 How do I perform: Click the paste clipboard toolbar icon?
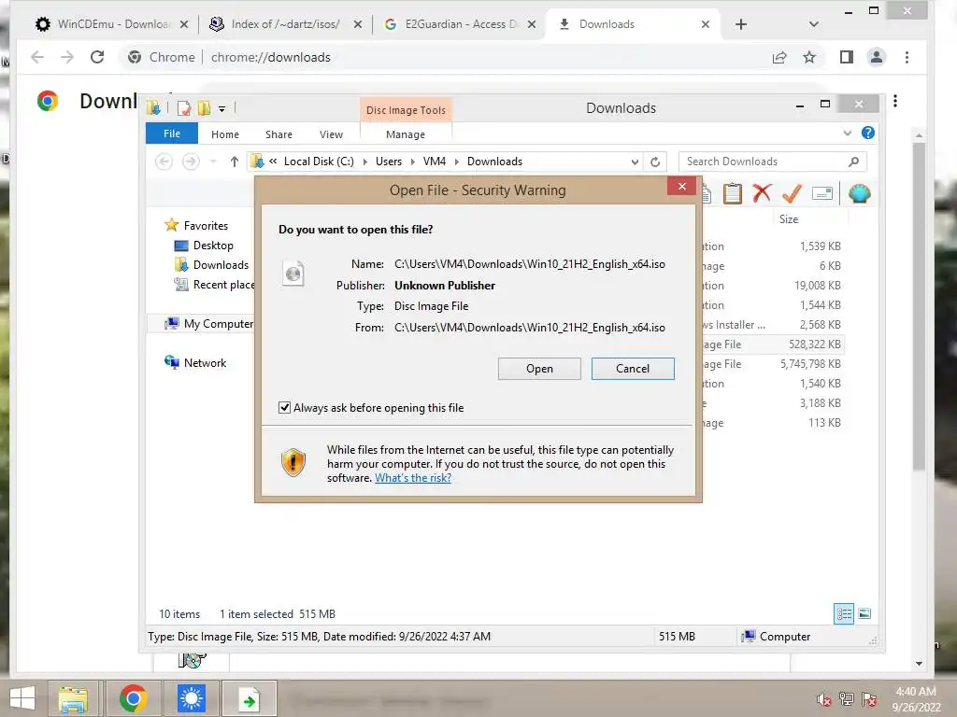click(733, 194)
